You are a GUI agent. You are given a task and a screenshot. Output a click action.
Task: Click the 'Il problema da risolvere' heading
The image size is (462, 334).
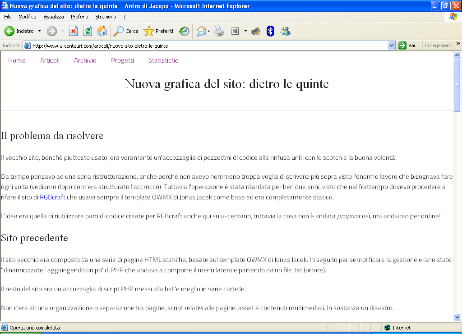coord(52,136)
